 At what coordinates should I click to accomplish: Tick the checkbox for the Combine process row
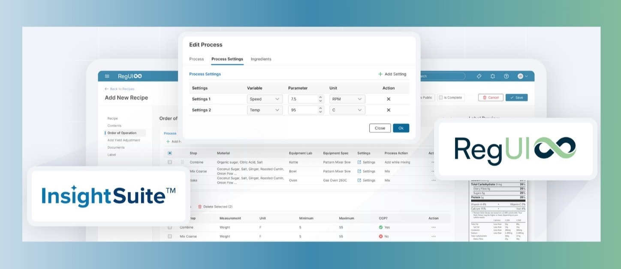(x=170, y=162)
